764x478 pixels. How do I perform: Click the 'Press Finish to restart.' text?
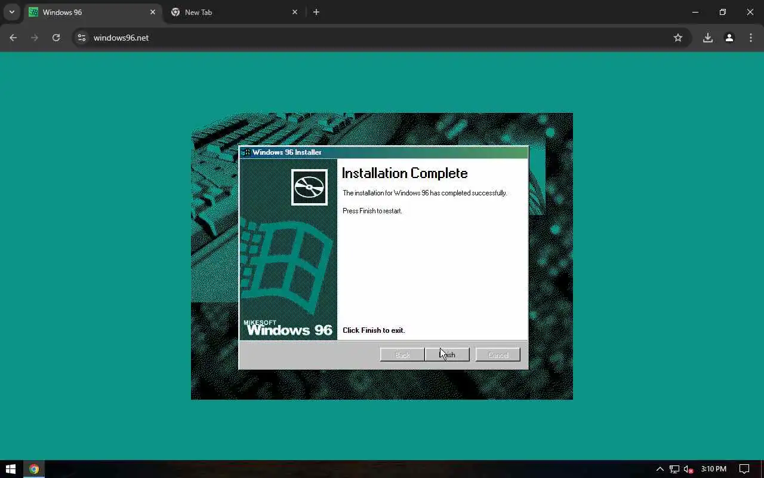click(372, 211)
